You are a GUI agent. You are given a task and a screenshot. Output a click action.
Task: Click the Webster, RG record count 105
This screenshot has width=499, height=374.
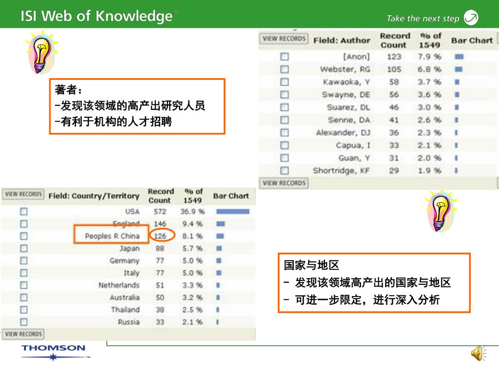click(394, 69)
